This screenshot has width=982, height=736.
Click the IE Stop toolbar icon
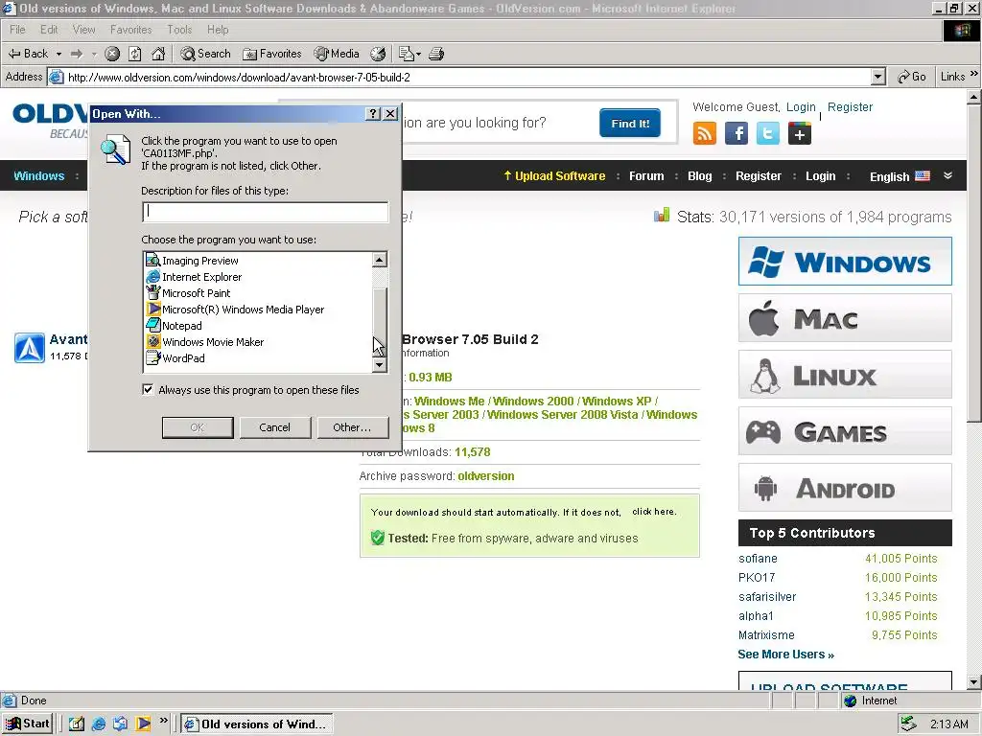(112, 54)
